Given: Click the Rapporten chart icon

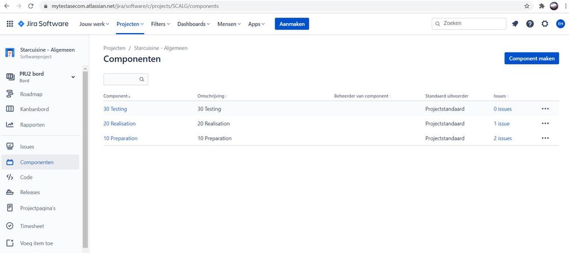Looking at the screenshot, I should click(x=10, y=125).
